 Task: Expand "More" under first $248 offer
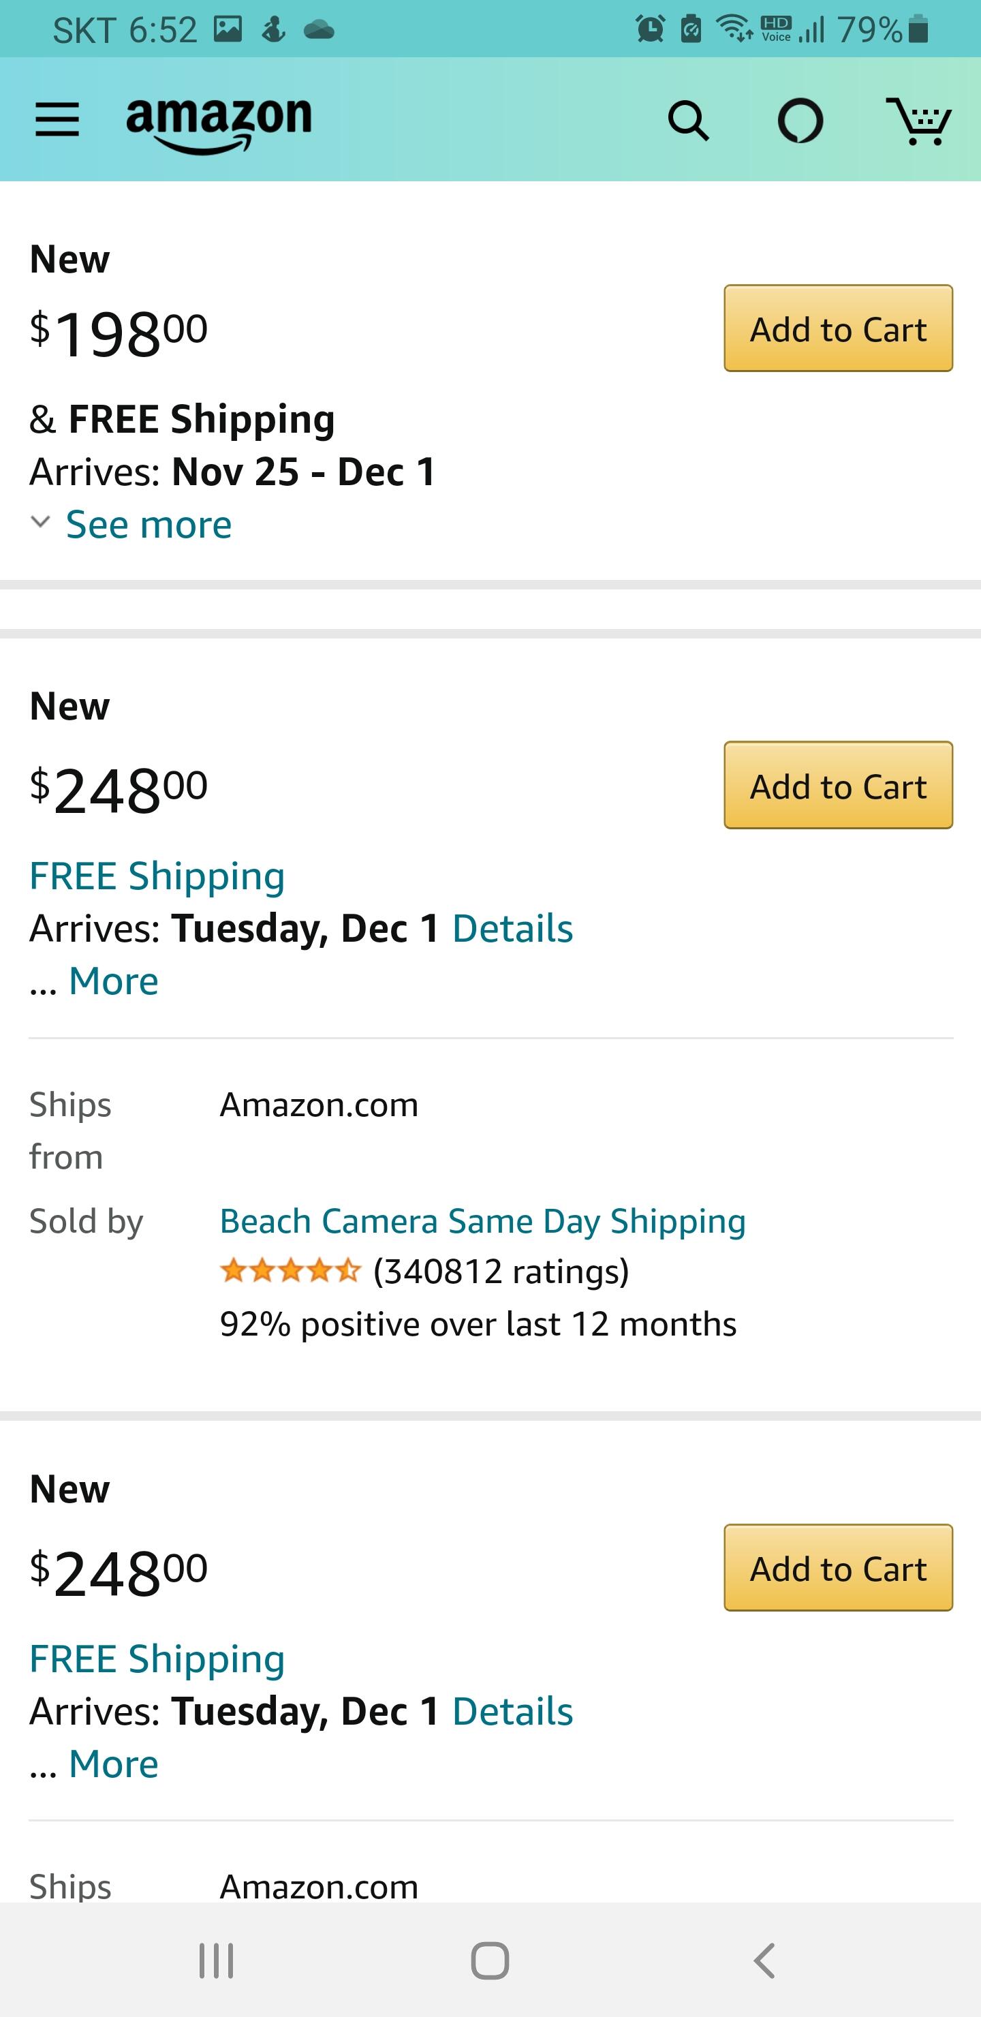[x=114, y=981]
